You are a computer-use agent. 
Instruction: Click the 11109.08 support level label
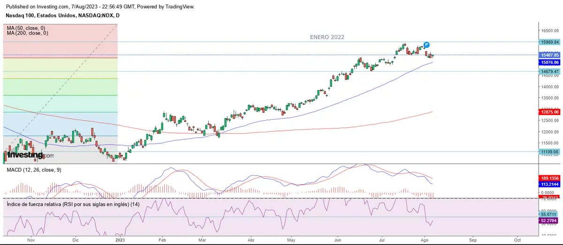pos(549,152)
